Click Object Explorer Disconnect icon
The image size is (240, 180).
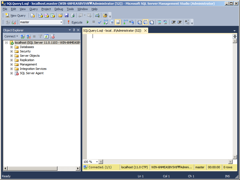point(29,37)
